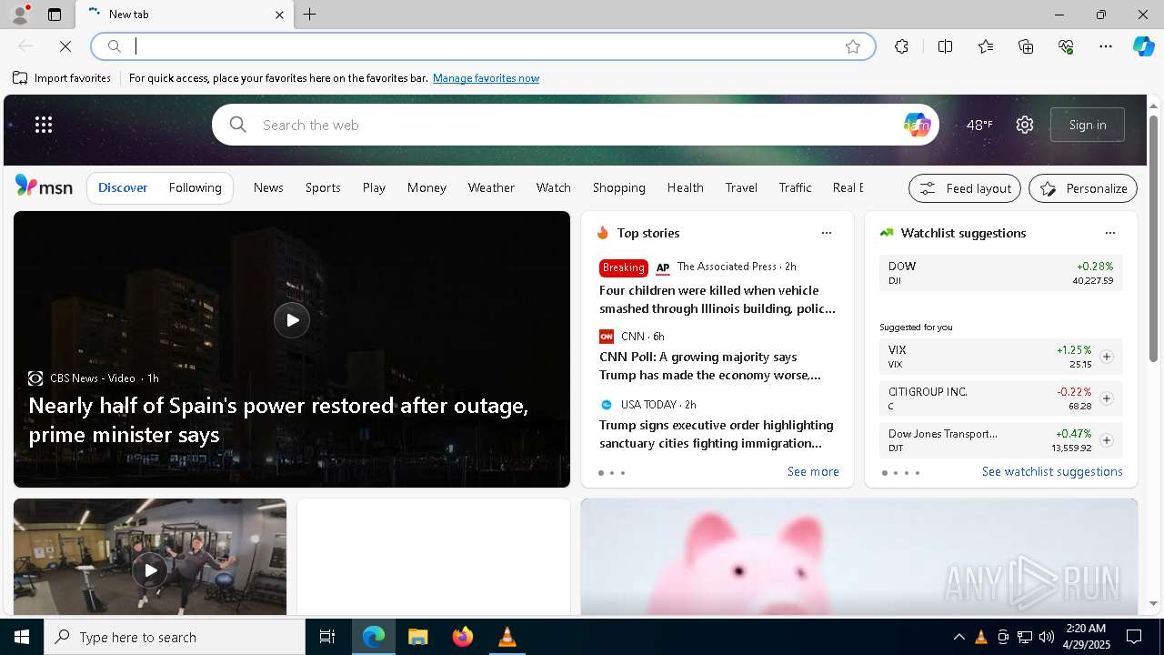Viewport: 1164px width, 655px height.
Task: Check the 48°F weather indicator
Action: [x=979, y=125]
